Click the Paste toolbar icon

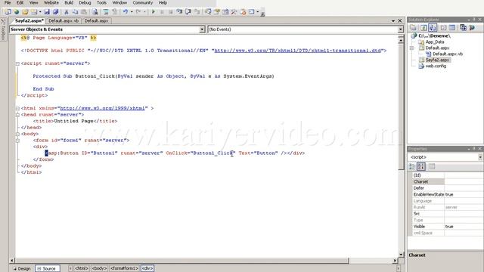pos(84,12)
